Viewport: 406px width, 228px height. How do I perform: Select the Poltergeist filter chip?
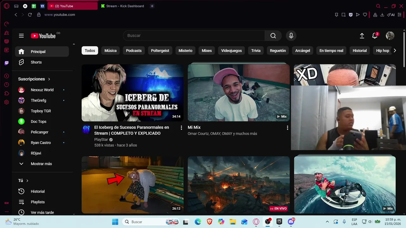(160, 51)
